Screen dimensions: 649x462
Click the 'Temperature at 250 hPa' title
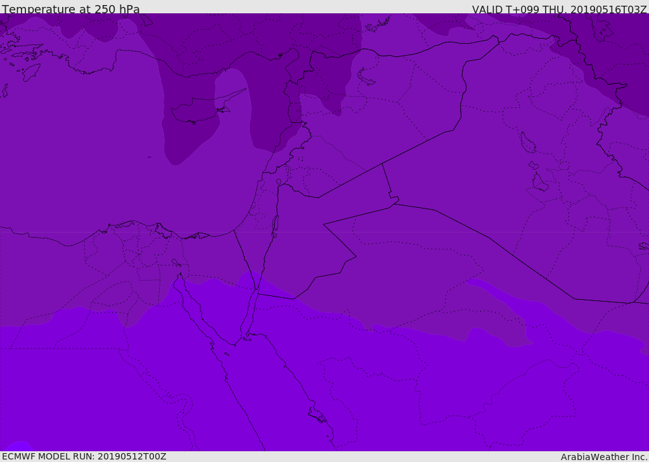(71, 9)
